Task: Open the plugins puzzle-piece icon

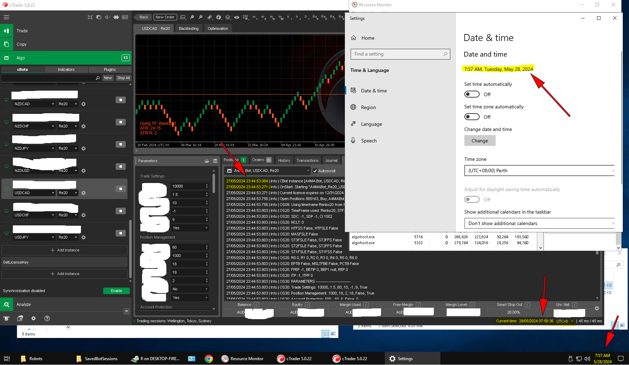Action: (116, 17)
